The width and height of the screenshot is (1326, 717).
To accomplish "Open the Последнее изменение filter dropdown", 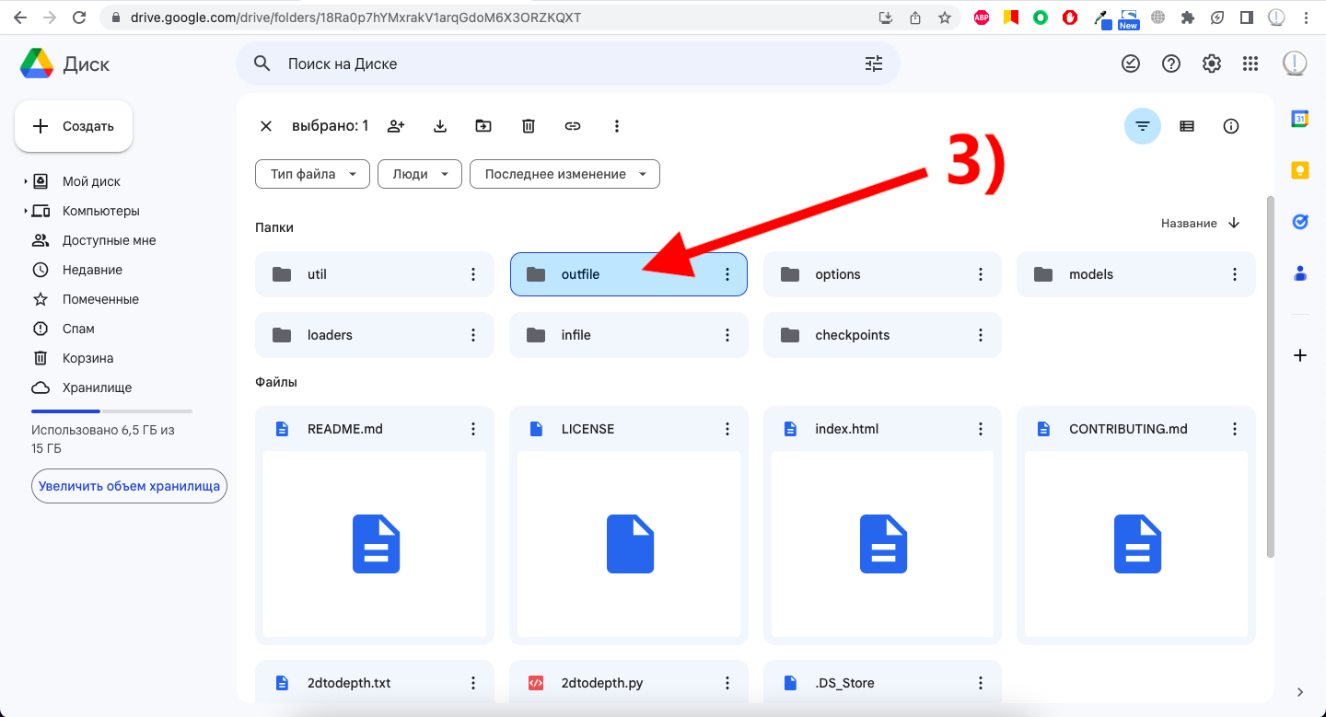I will click(564, 174).
